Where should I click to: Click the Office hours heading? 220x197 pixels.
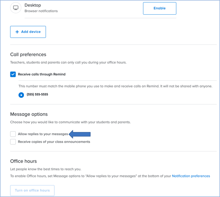24,161
